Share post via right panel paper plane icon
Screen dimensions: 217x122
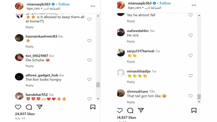coord(141,110)
